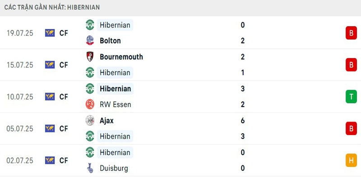Click the orange H result badge

(351, 160)
